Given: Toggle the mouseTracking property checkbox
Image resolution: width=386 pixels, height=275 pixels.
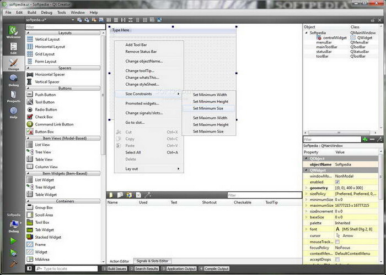Looking at the screenshot, I should pos(337,241).
